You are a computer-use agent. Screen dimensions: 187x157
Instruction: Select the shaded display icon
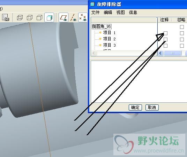point(49,17)
